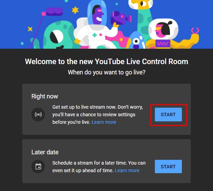Open Learn more link about live streaming now
This screenshot has width=213, height=191.
pos(104,122)
